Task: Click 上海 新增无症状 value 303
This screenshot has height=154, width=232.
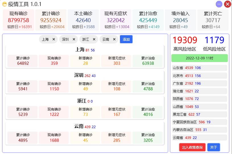Action: 117,63
